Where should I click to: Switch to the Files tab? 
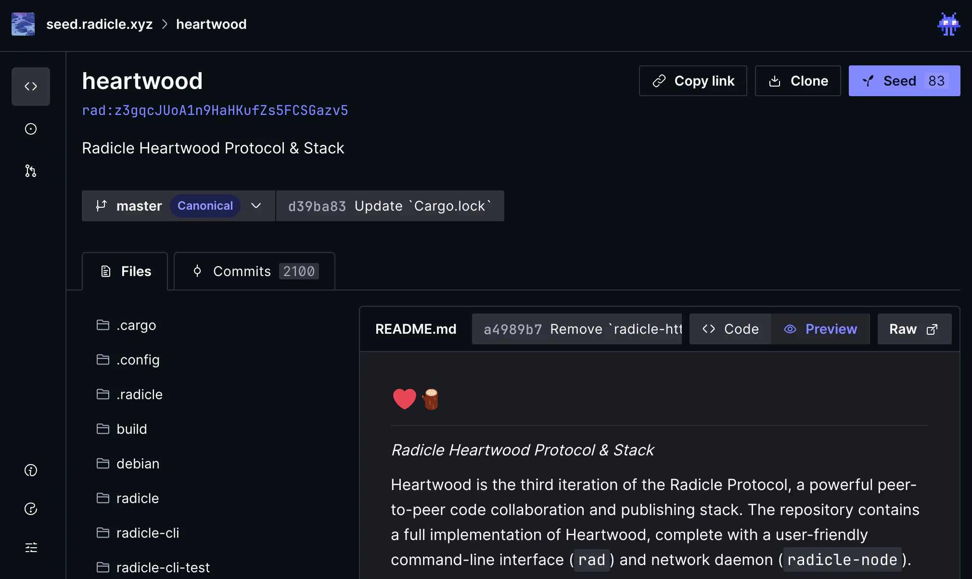click(125, 271)
